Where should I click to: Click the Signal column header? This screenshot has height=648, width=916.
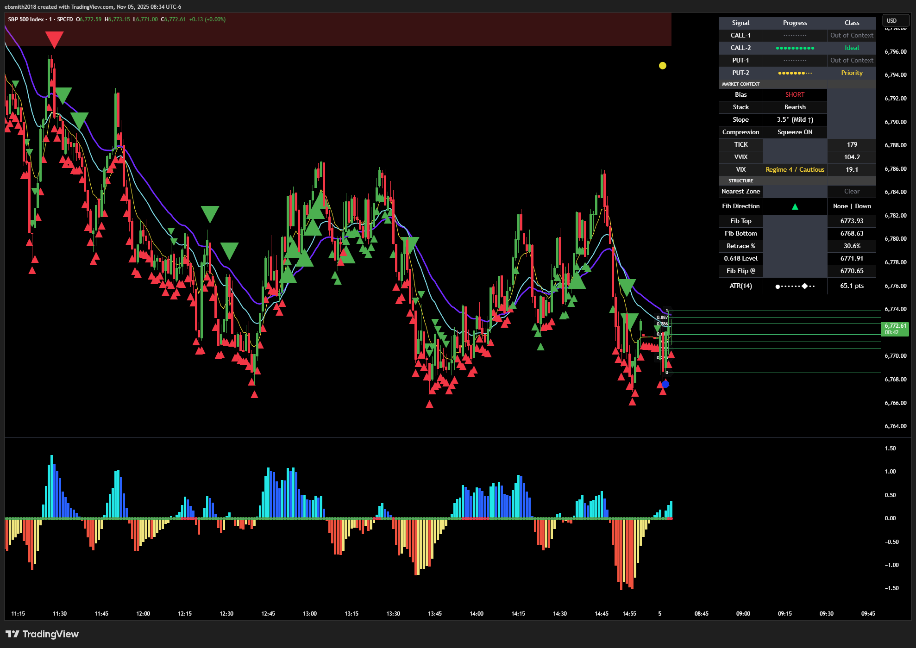740,23
